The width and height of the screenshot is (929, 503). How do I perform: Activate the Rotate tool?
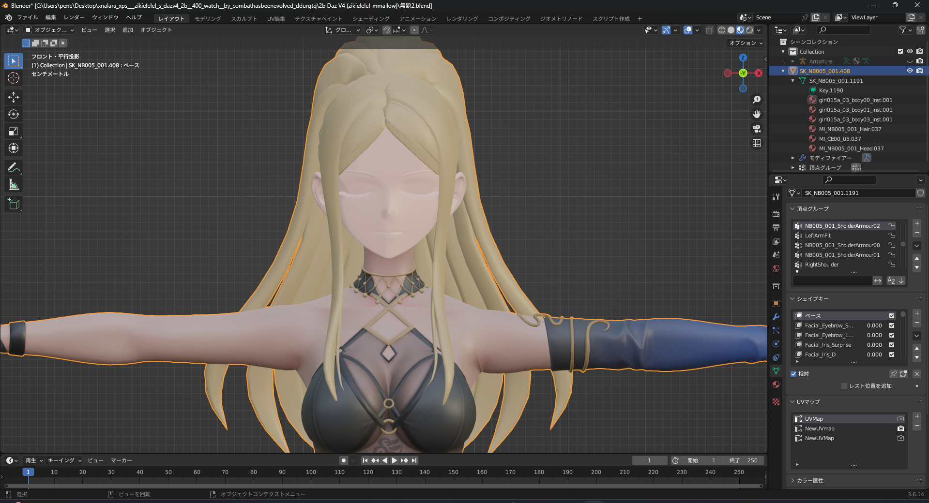click(x=14, y=114)
